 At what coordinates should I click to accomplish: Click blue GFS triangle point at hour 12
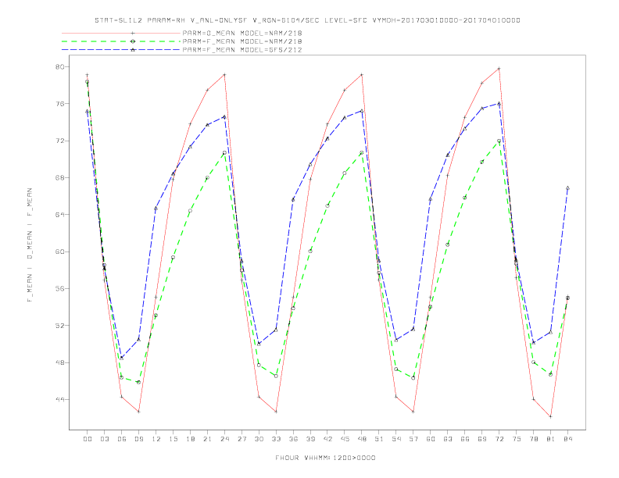click(156, 209)
